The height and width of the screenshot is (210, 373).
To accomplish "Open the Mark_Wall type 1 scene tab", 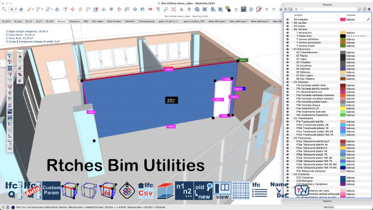I will [x=217, y=22].
